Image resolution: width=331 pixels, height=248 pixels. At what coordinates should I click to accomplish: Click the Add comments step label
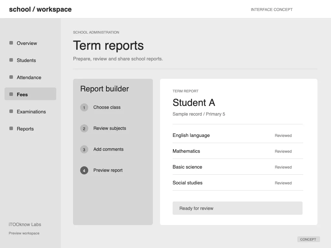click(x=108, y=149)
